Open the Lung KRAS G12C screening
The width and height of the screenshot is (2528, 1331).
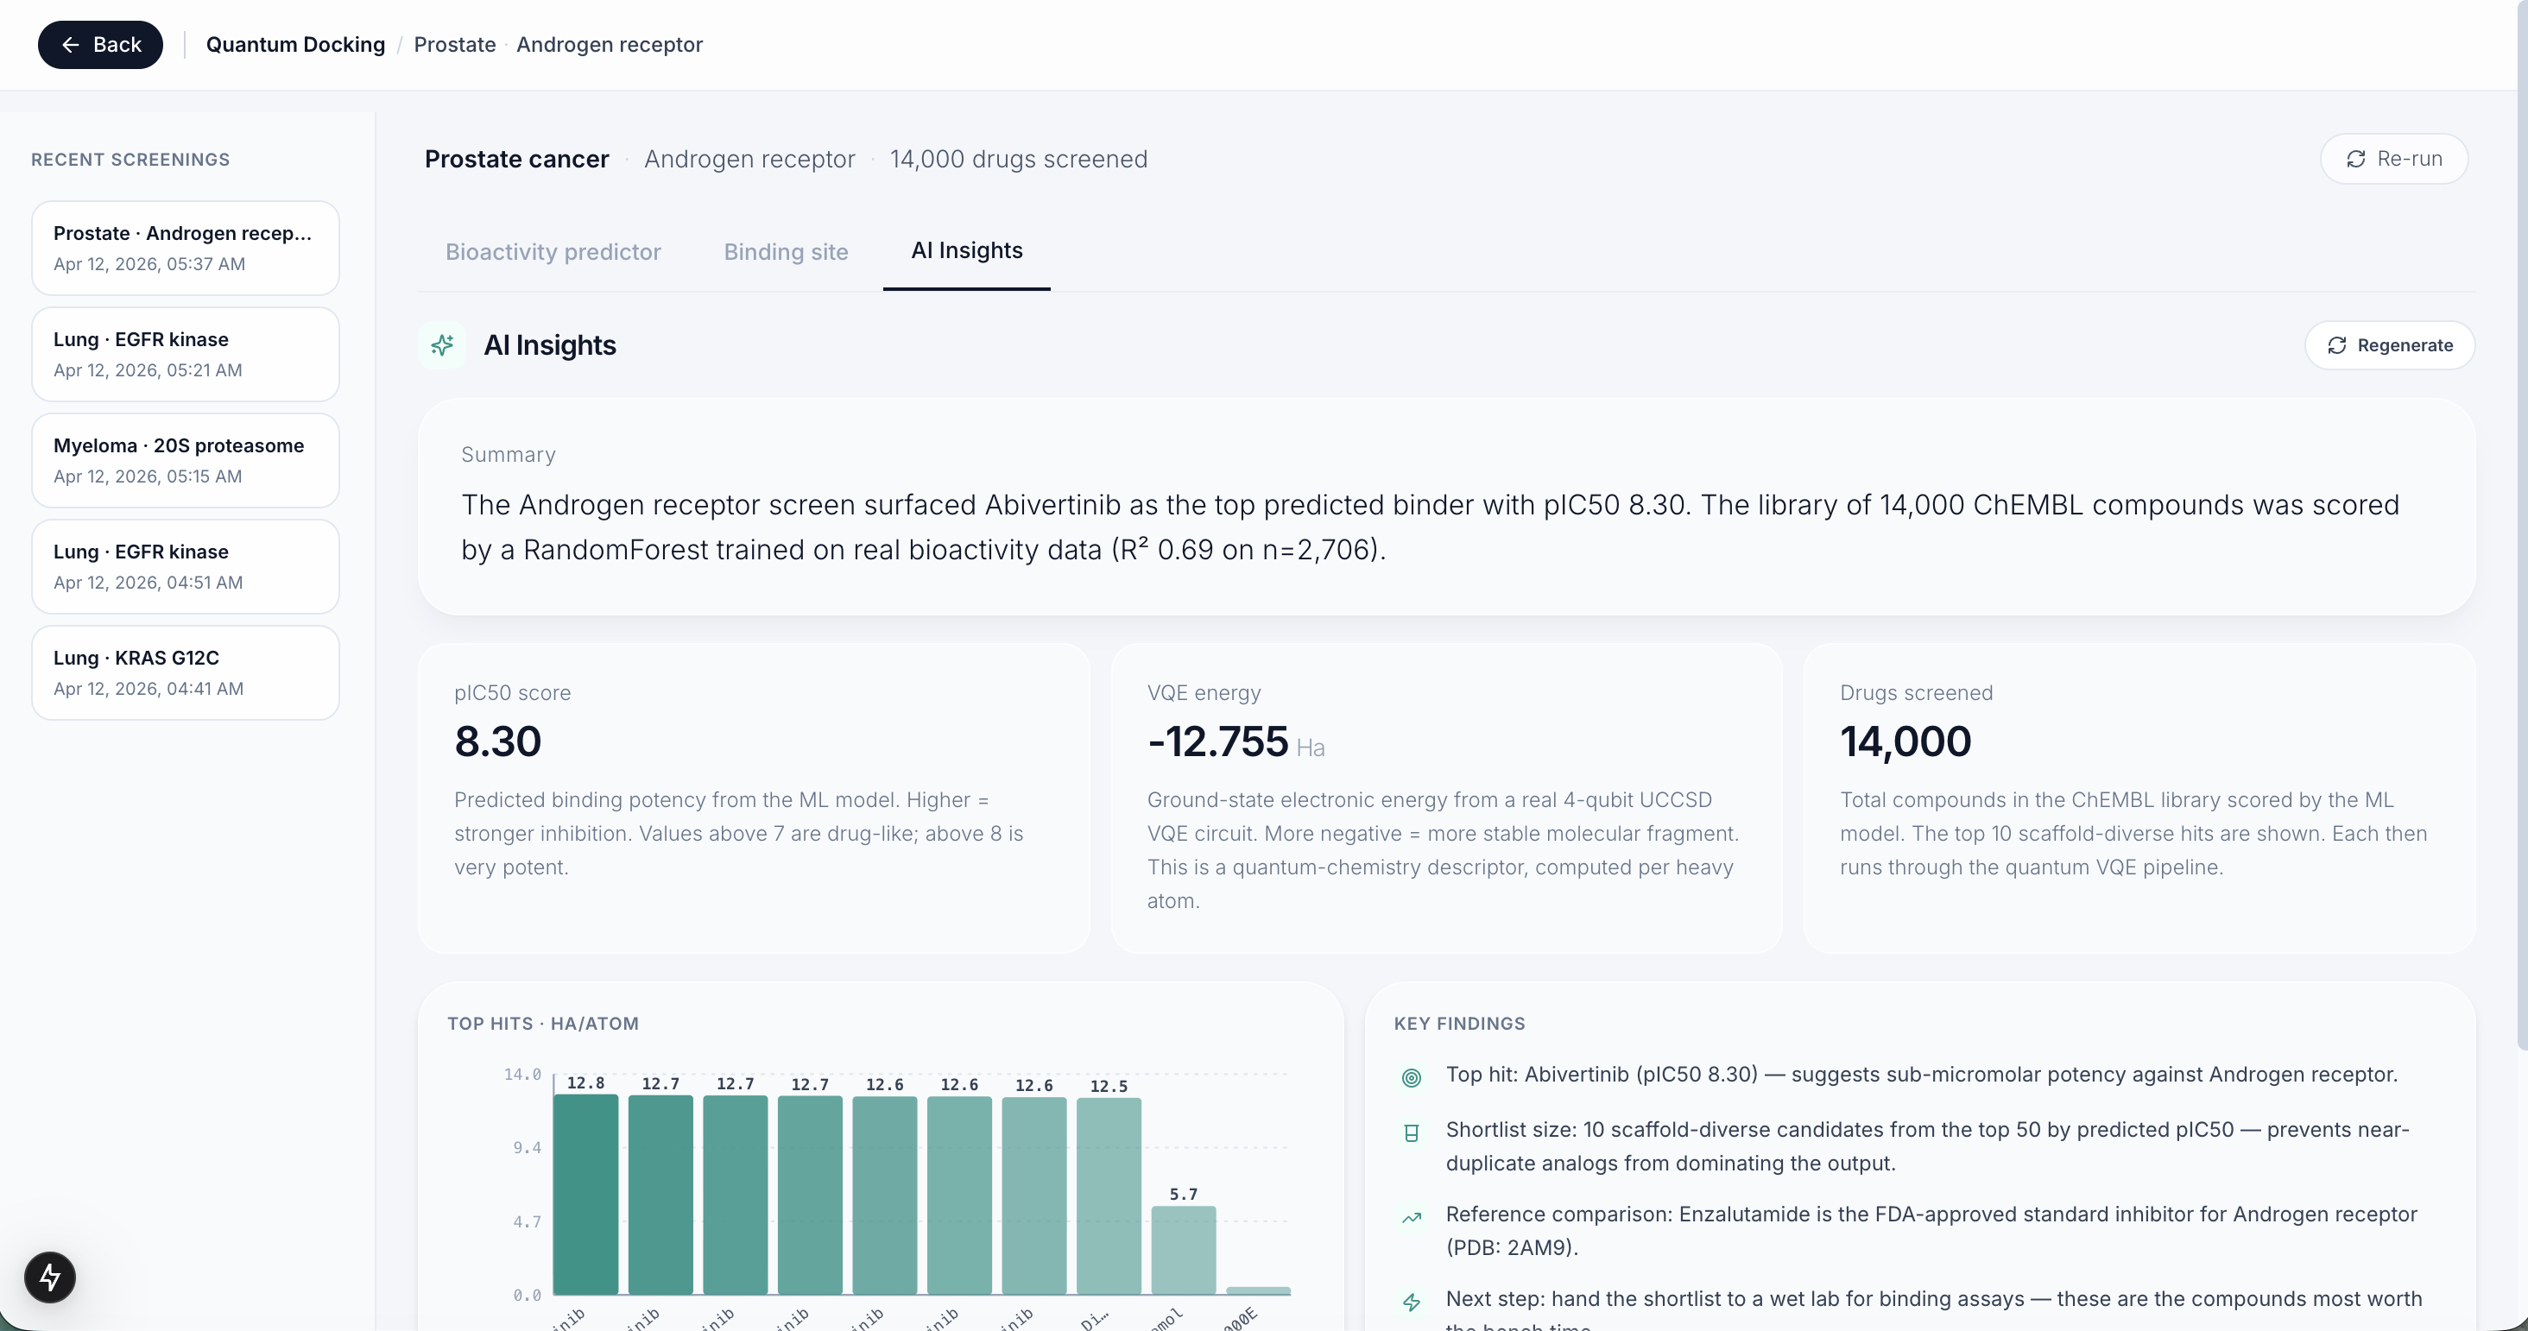[186, 673]
